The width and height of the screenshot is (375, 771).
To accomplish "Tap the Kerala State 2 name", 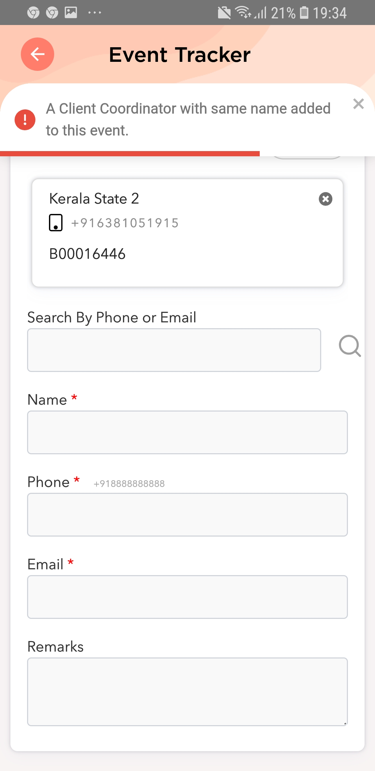I will (94, 199).
